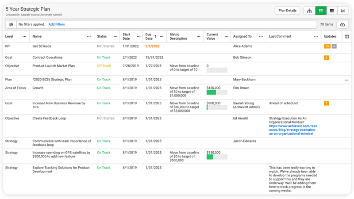The height and width of the screenshot is (199, 354).
Task: Open the Current Value column options menu
Action: [227, 37]
